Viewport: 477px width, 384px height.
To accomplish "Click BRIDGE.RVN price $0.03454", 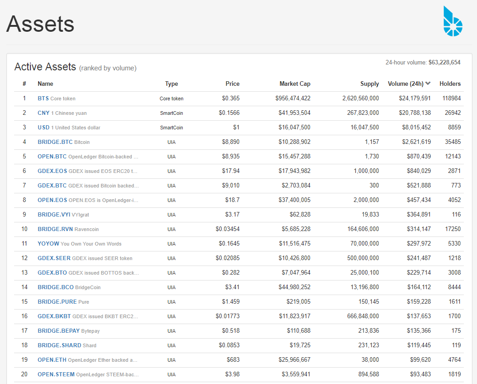I will point(228,229).
